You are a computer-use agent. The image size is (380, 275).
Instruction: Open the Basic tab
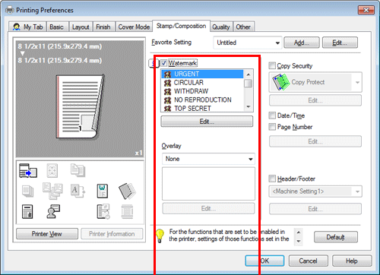pyautogui.click(x=57, y=27)
